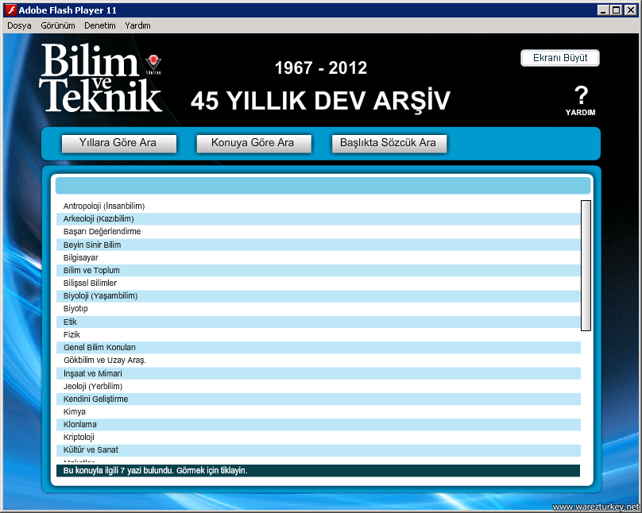Click Konuya Göre Ara button
Image resolution: width=642 pixels, height=513 pixels.
click(253, 143)
